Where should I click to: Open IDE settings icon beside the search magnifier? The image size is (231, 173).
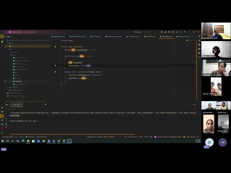point(184,32)
